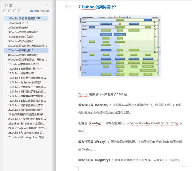Click the collapse-up arrow icon in outline toolbar
This screenshot has width=192, height=171.
(x=10, y=11)
